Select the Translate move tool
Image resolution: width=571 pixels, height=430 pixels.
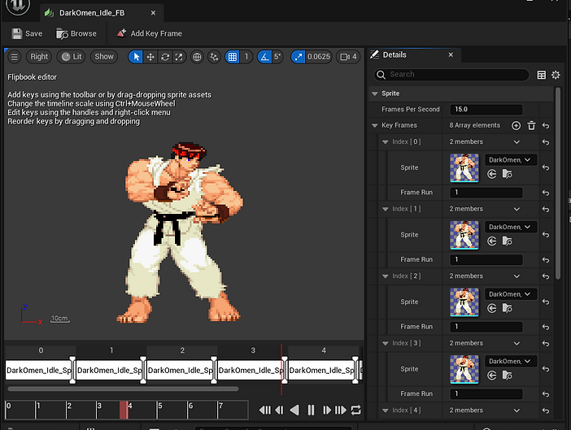[x=150, y=57]
